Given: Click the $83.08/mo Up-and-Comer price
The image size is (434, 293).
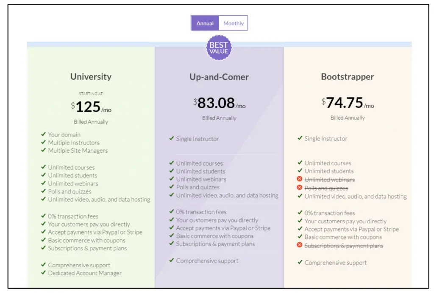Looking at the screenshot, I should (x=219, y=103).
